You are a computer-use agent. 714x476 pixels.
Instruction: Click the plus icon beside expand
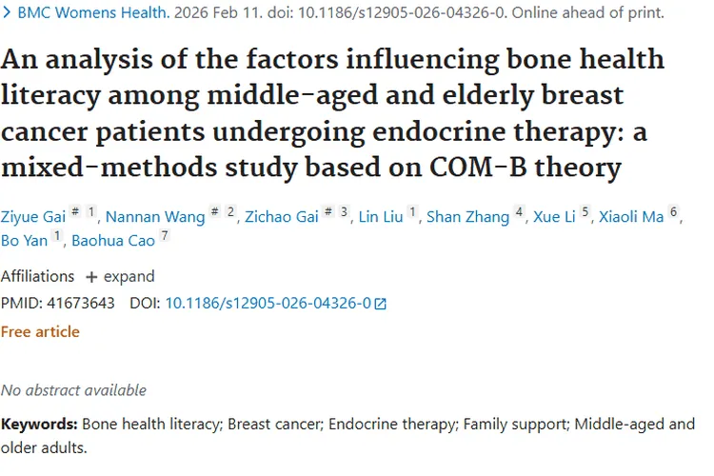(91, 276)
